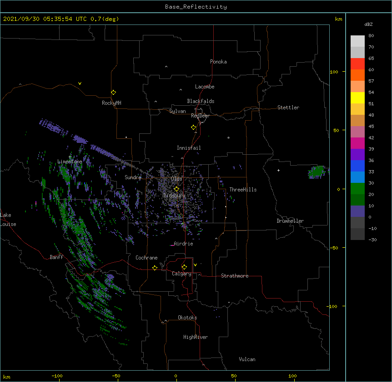Click the Olds town label

coord(176,179)
